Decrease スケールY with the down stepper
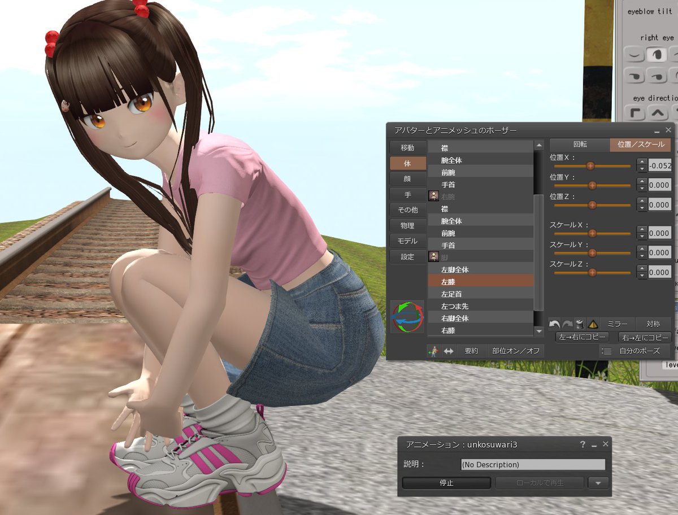This screenshot has height=515, width=678. click(642, 256)
